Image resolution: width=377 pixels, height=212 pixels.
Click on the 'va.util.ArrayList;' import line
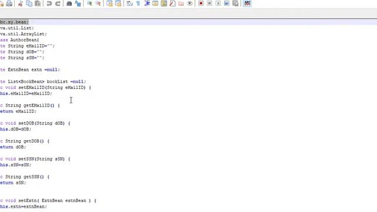pos(24,34)
